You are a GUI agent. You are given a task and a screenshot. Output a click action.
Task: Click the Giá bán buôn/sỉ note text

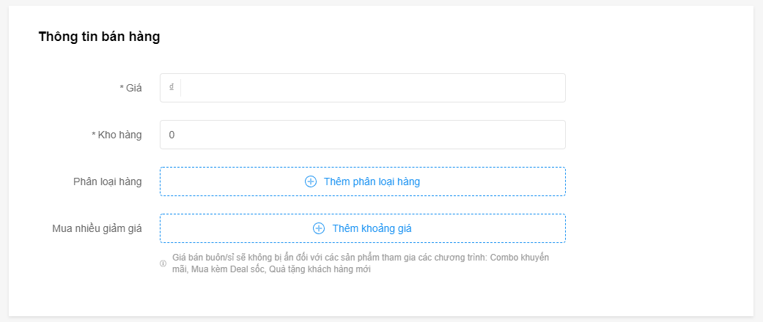pos(361,263)
